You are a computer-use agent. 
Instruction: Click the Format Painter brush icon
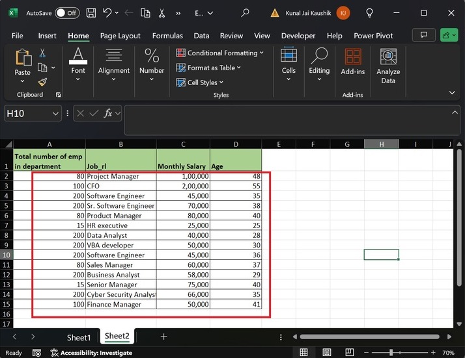(42, 82)
